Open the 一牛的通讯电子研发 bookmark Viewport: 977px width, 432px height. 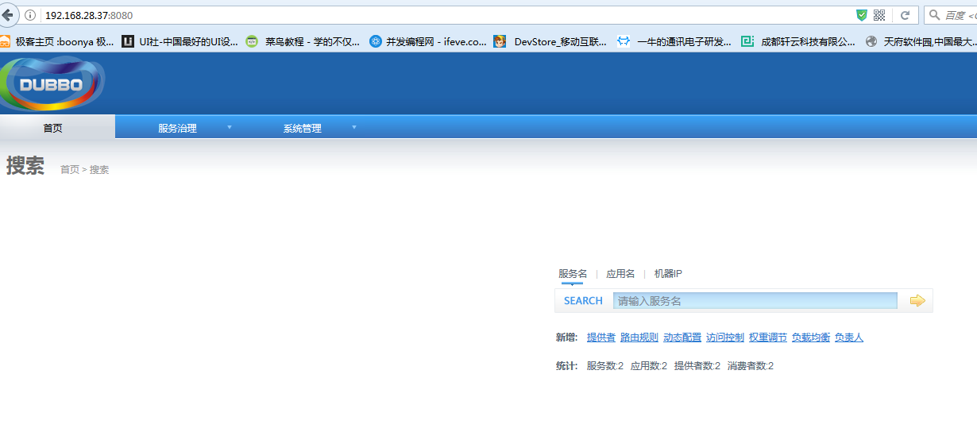coord(674,41)
